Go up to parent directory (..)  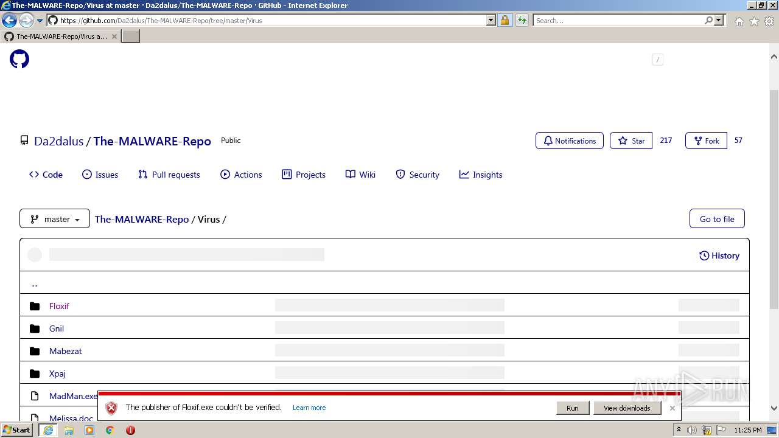pyautogui.click(x=34, y=283)
